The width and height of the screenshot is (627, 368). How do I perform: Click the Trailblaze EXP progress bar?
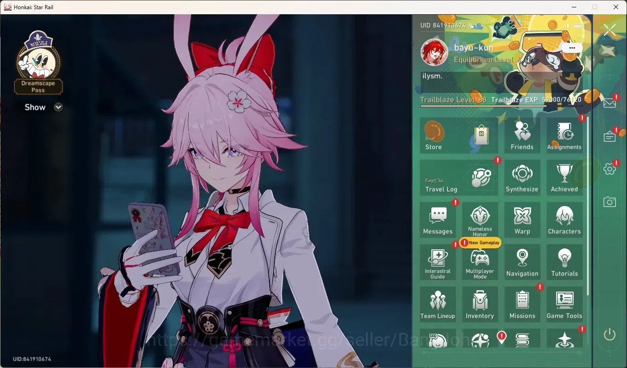[x=501, y=106]
